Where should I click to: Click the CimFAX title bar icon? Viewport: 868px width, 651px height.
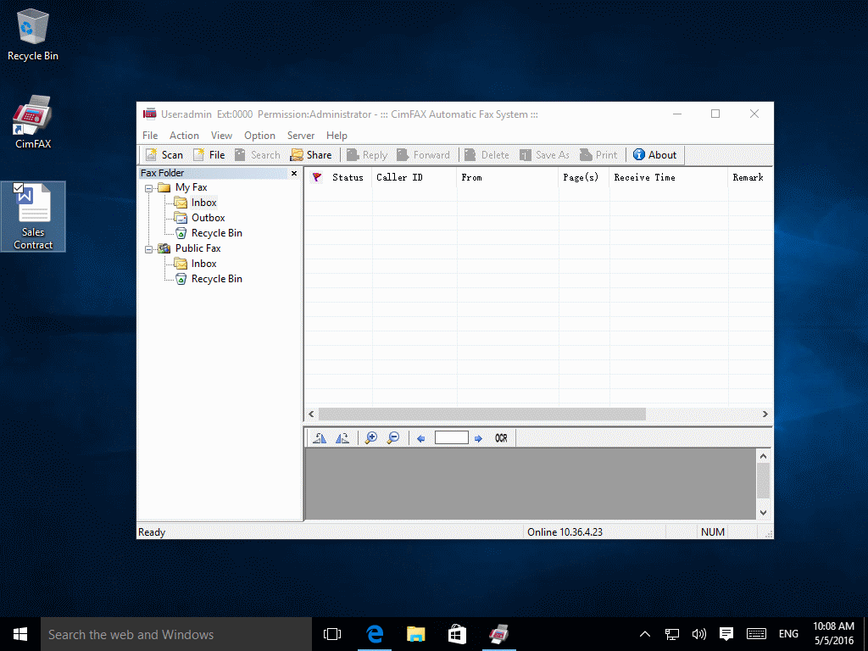(149, 114)
